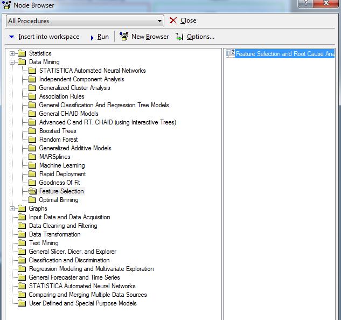341x320 pixels.
Task: Select Machine Learning folder
Action: tap(62, 165)
